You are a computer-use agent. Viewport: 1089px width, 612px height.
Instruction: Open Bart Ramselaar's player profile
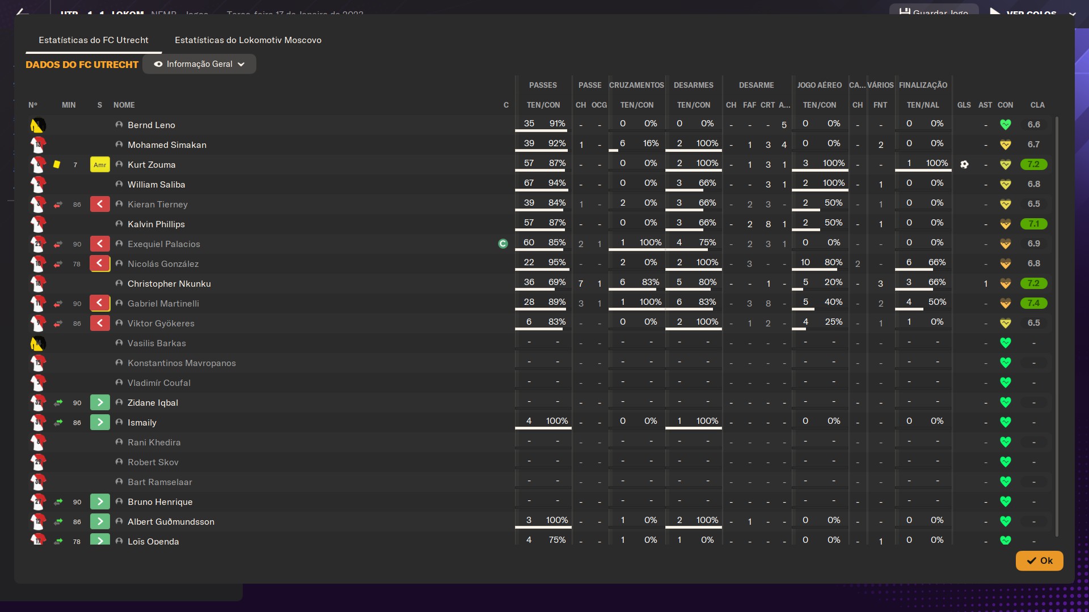click(x=159, y=482)
